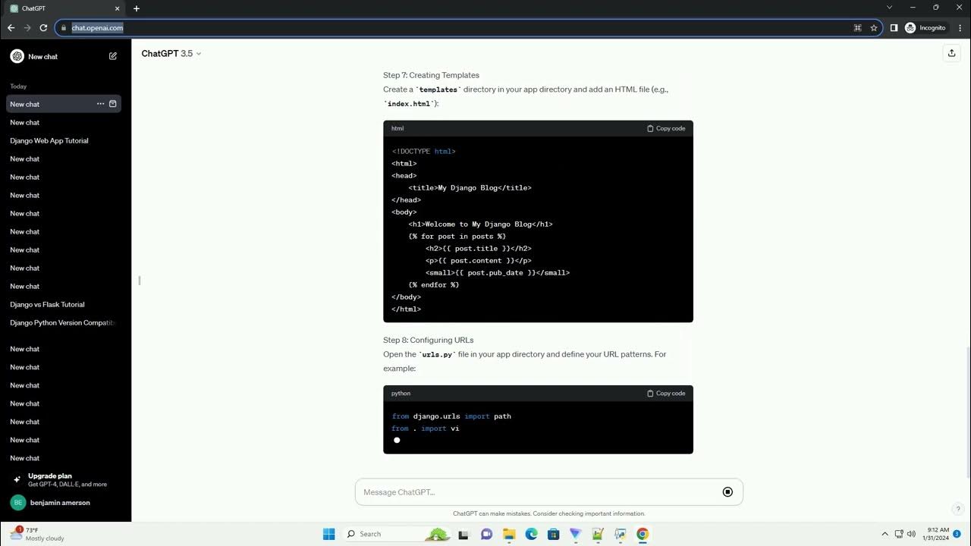Click the 'Step 8: Configuring URLs' heading
The width and height of the screenshot is (971, 546).
[429, 340]
